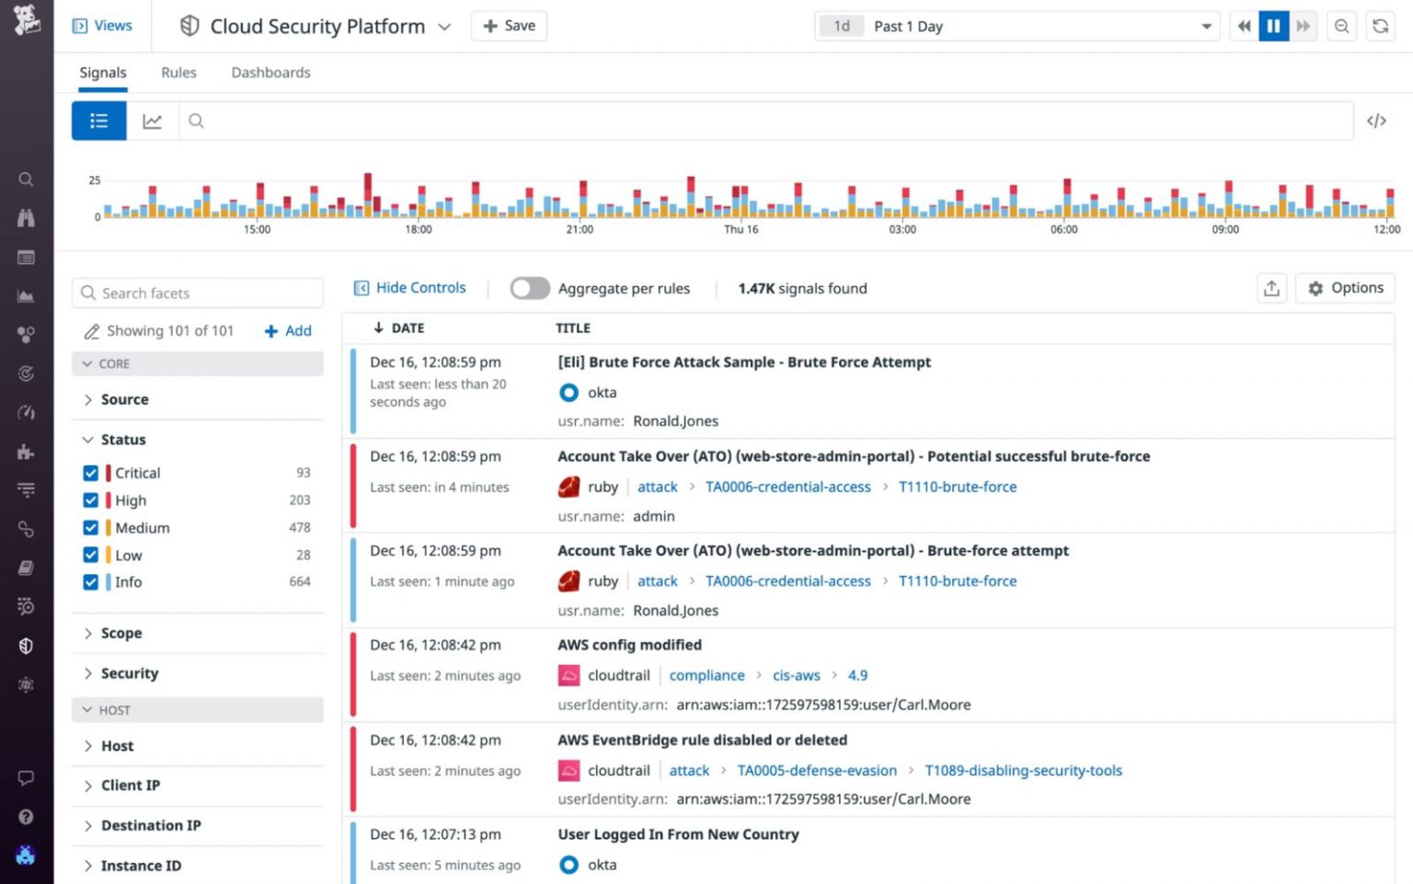The height and width of the screenshot is (884, 1413).
Task: Pause live updates with the blue pause control
Action: click(x=1273, y=26)
